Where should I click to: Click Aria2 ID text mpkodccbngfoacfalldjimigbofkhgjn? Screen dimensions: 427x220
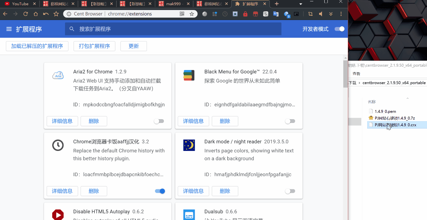pos(124,105)
